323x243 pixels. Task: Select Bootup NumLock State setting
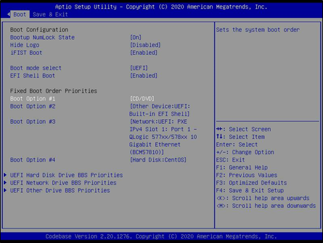coord(42,37)
